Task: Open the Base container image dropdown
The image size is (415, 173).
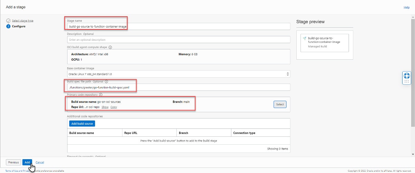Action: [178, 74]
